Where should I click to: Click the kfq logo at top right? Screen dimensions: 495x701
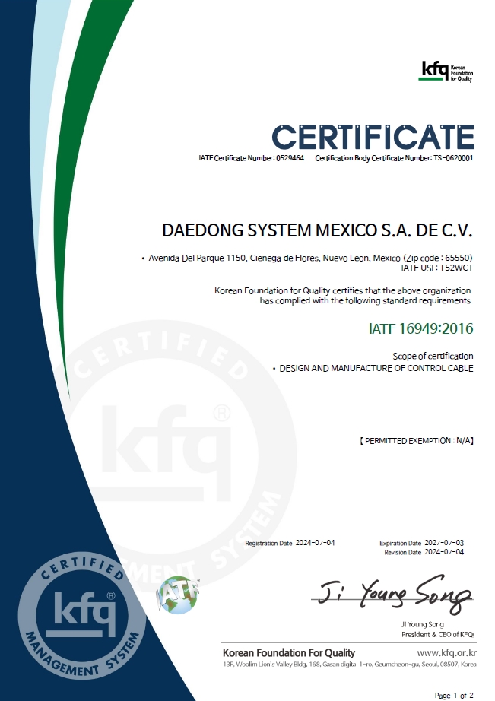(446, 71)
